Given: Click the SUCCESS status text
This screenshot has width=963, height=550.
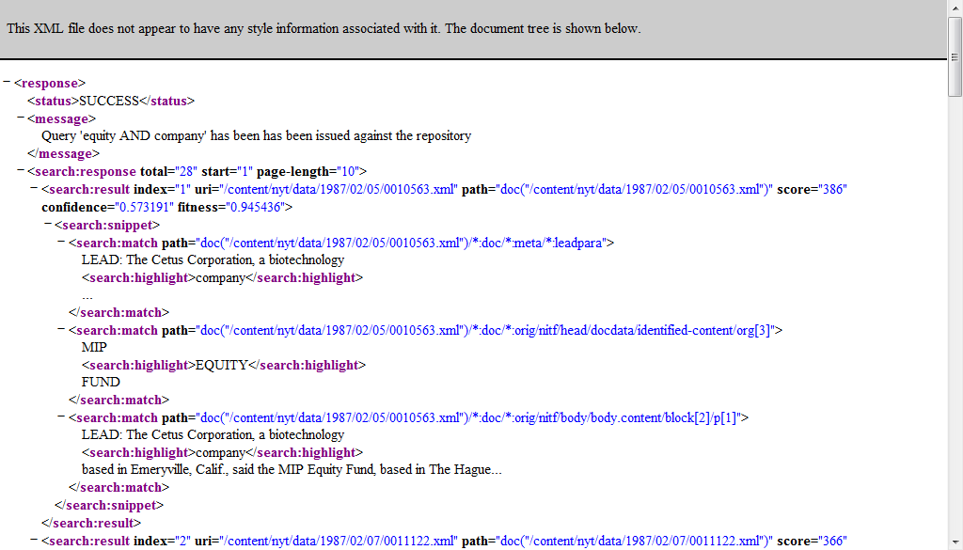Looking at the screenshot, I should [109, 101].
